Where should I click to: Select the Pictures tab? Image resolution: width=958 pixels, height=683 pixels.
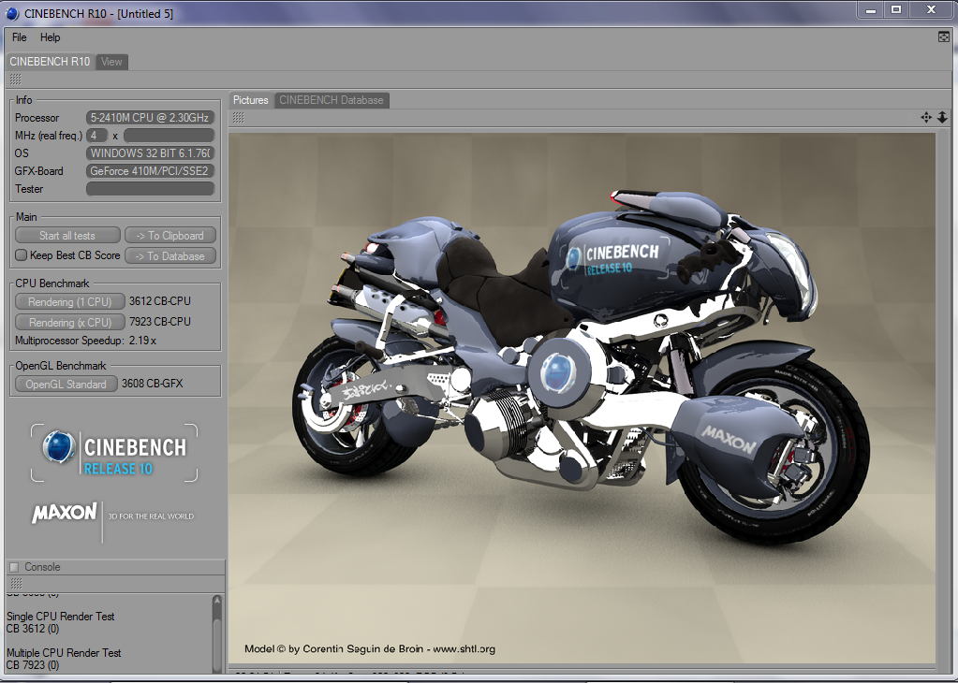(250, 100)
